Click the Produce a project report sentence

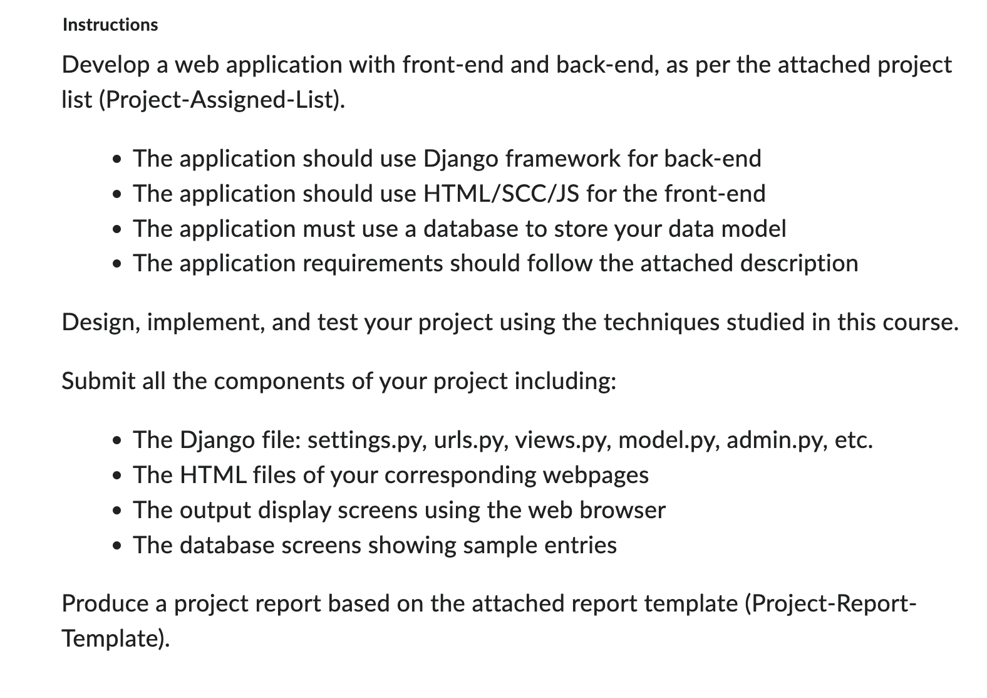coord(489,621)
